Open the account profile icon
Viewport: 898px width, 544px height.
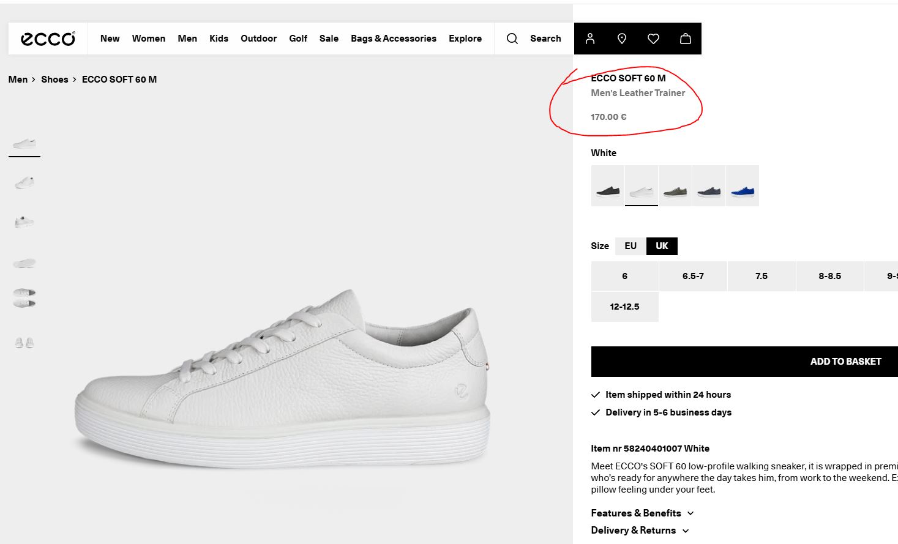590,39
